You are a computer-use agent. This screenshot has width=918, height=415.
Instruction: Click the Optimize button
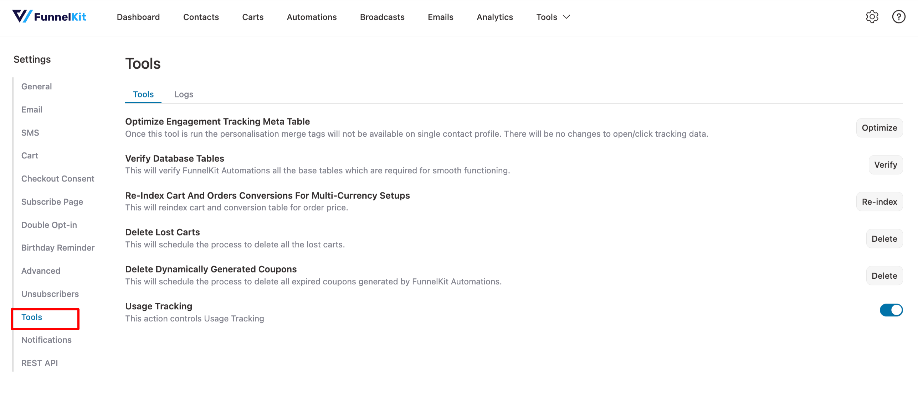(x=879, y=128)
